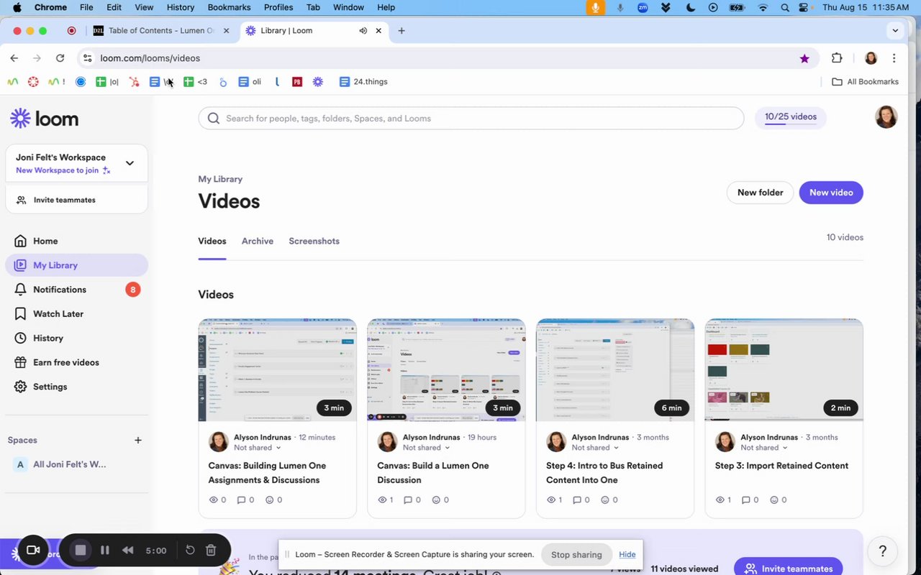Click New video button

tap(831, 193)
